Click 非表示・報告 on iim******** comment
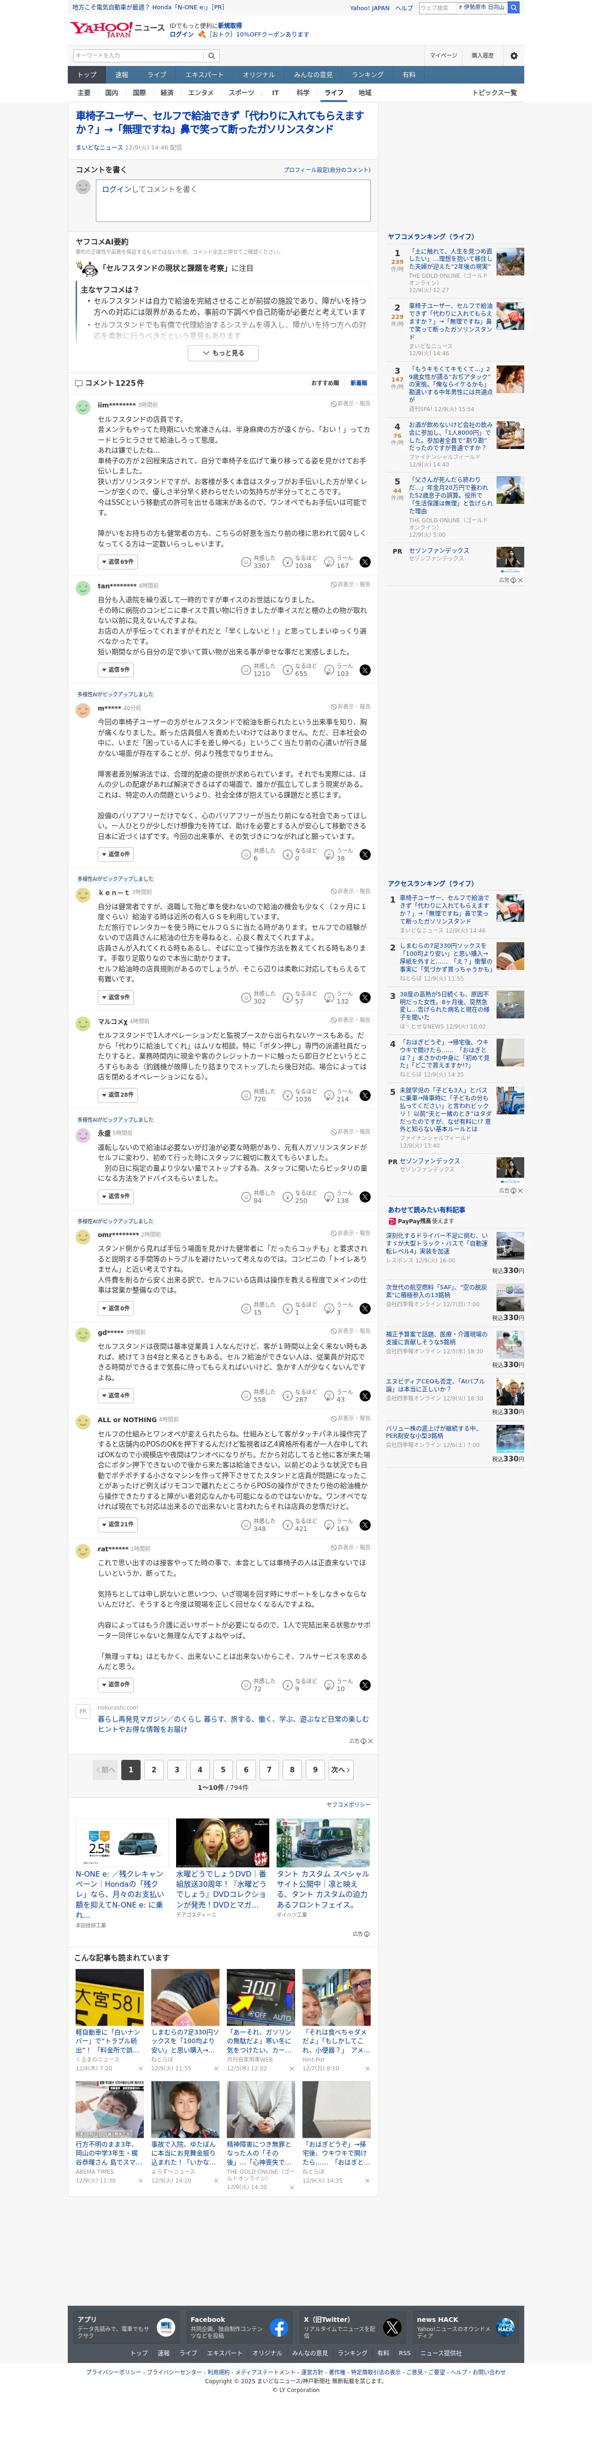Screen dimensions: 592x2446 pyautogui.click(x=351, y=404)
